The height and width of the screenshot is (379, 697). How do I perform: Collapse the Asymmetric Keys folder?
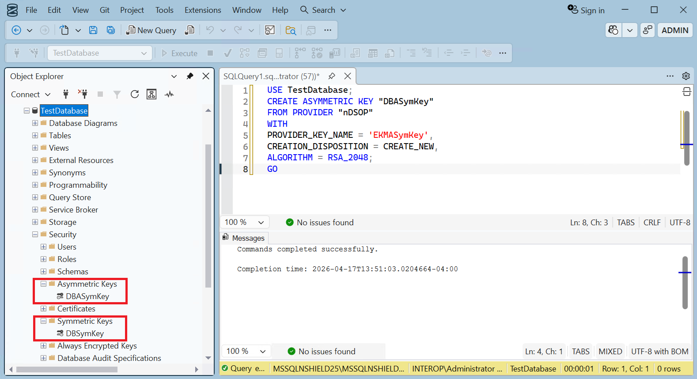[43, 284]
